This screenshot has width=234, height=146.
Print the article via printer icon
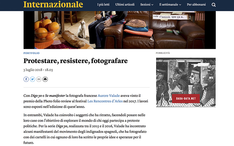tap(45, 79)
